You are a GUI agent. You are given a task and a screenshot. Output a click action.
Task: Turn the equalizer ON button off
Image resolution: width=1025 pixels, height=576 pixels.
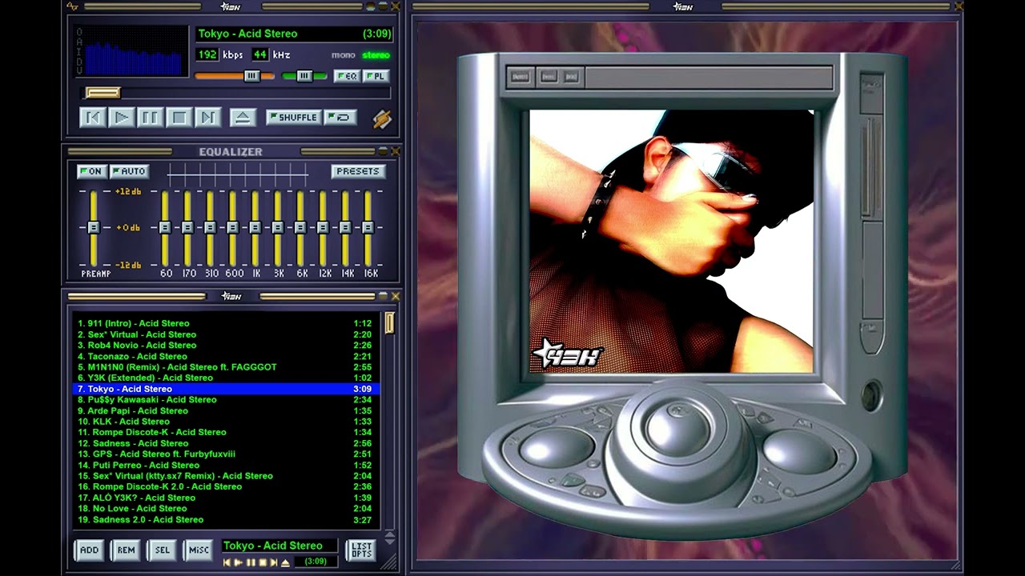[x=92, y=171]
